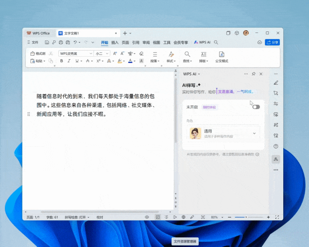
Task: Click the globe web layout icon
Action: point(183,217)
